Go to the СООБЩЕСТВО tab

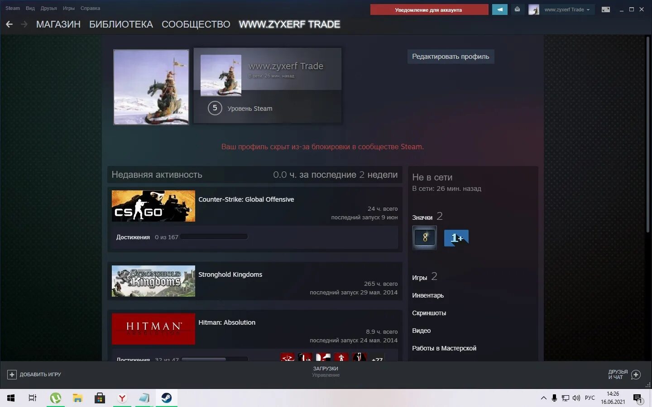click(196, 24)
